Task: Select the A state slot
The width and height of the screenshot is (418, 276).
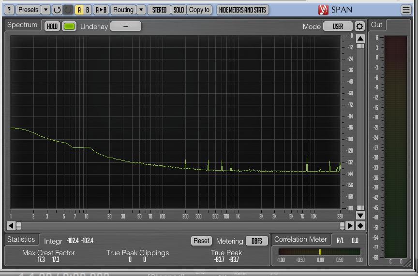Action: click(x=79, y=10)
